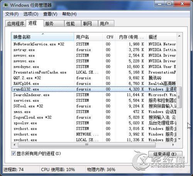Viewport: 193px width, 176px height.
Task: Select the RAVCpl64.exe process
Action: point(94,84)
